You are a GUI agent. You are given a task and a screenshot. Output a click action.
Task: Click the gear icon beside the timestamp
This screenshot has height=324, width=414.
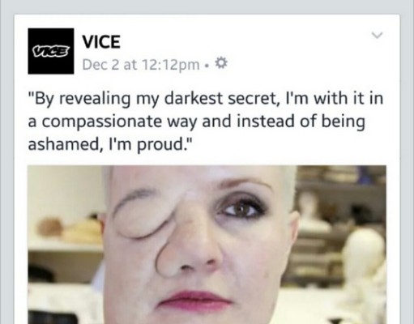(221, 64)
